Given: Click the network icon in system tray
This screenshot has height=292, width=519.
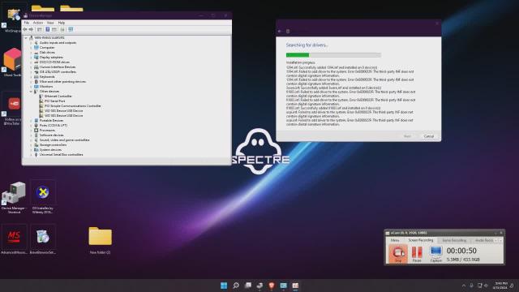Looking at the screenshot, I should pyautogui.click(x=479, y=286).
